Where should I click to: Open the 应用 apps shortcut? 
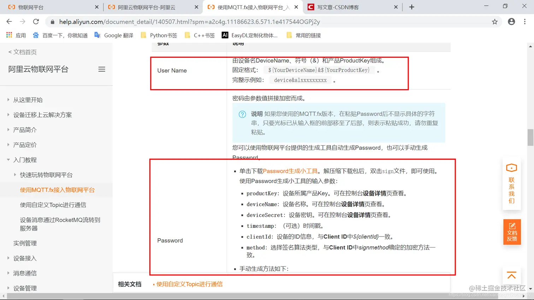click(16, 35)
